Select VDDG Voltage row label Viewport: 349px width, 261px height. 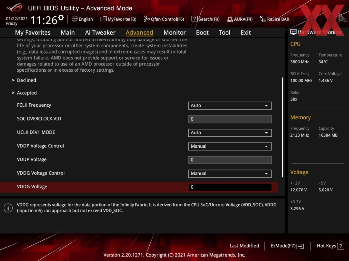pos(32,187)
